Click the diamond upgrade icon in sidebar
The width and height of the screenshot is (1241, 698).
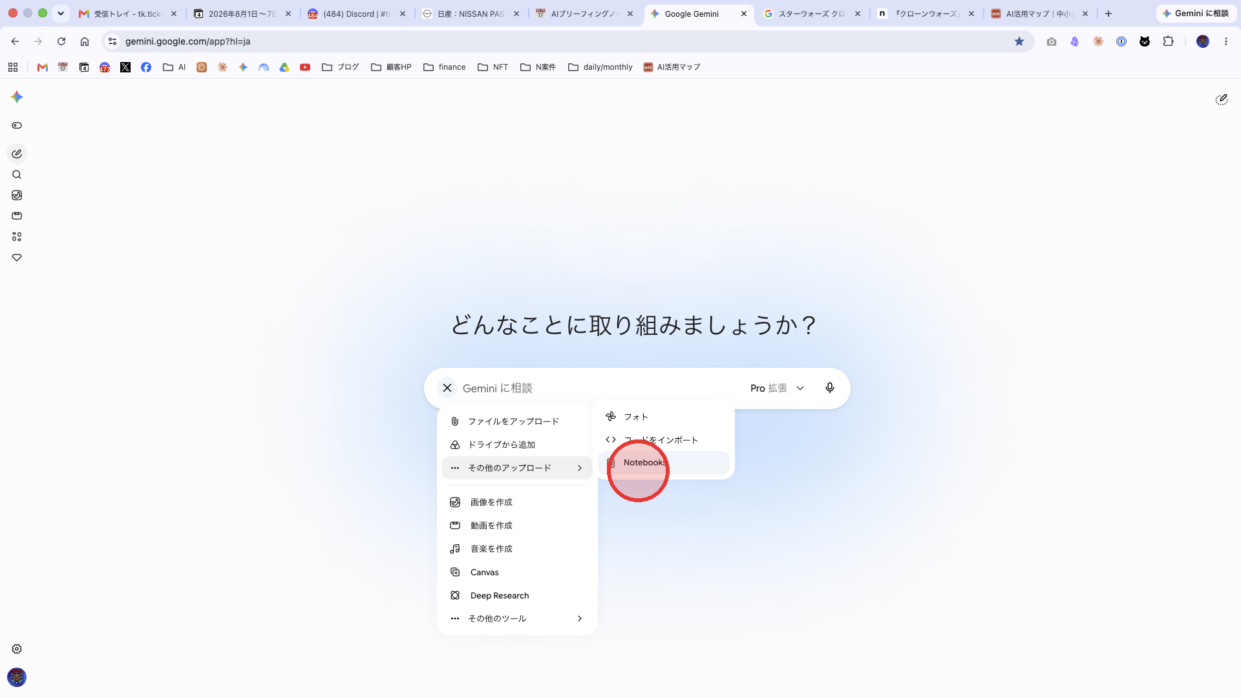(x=17, y=257)
